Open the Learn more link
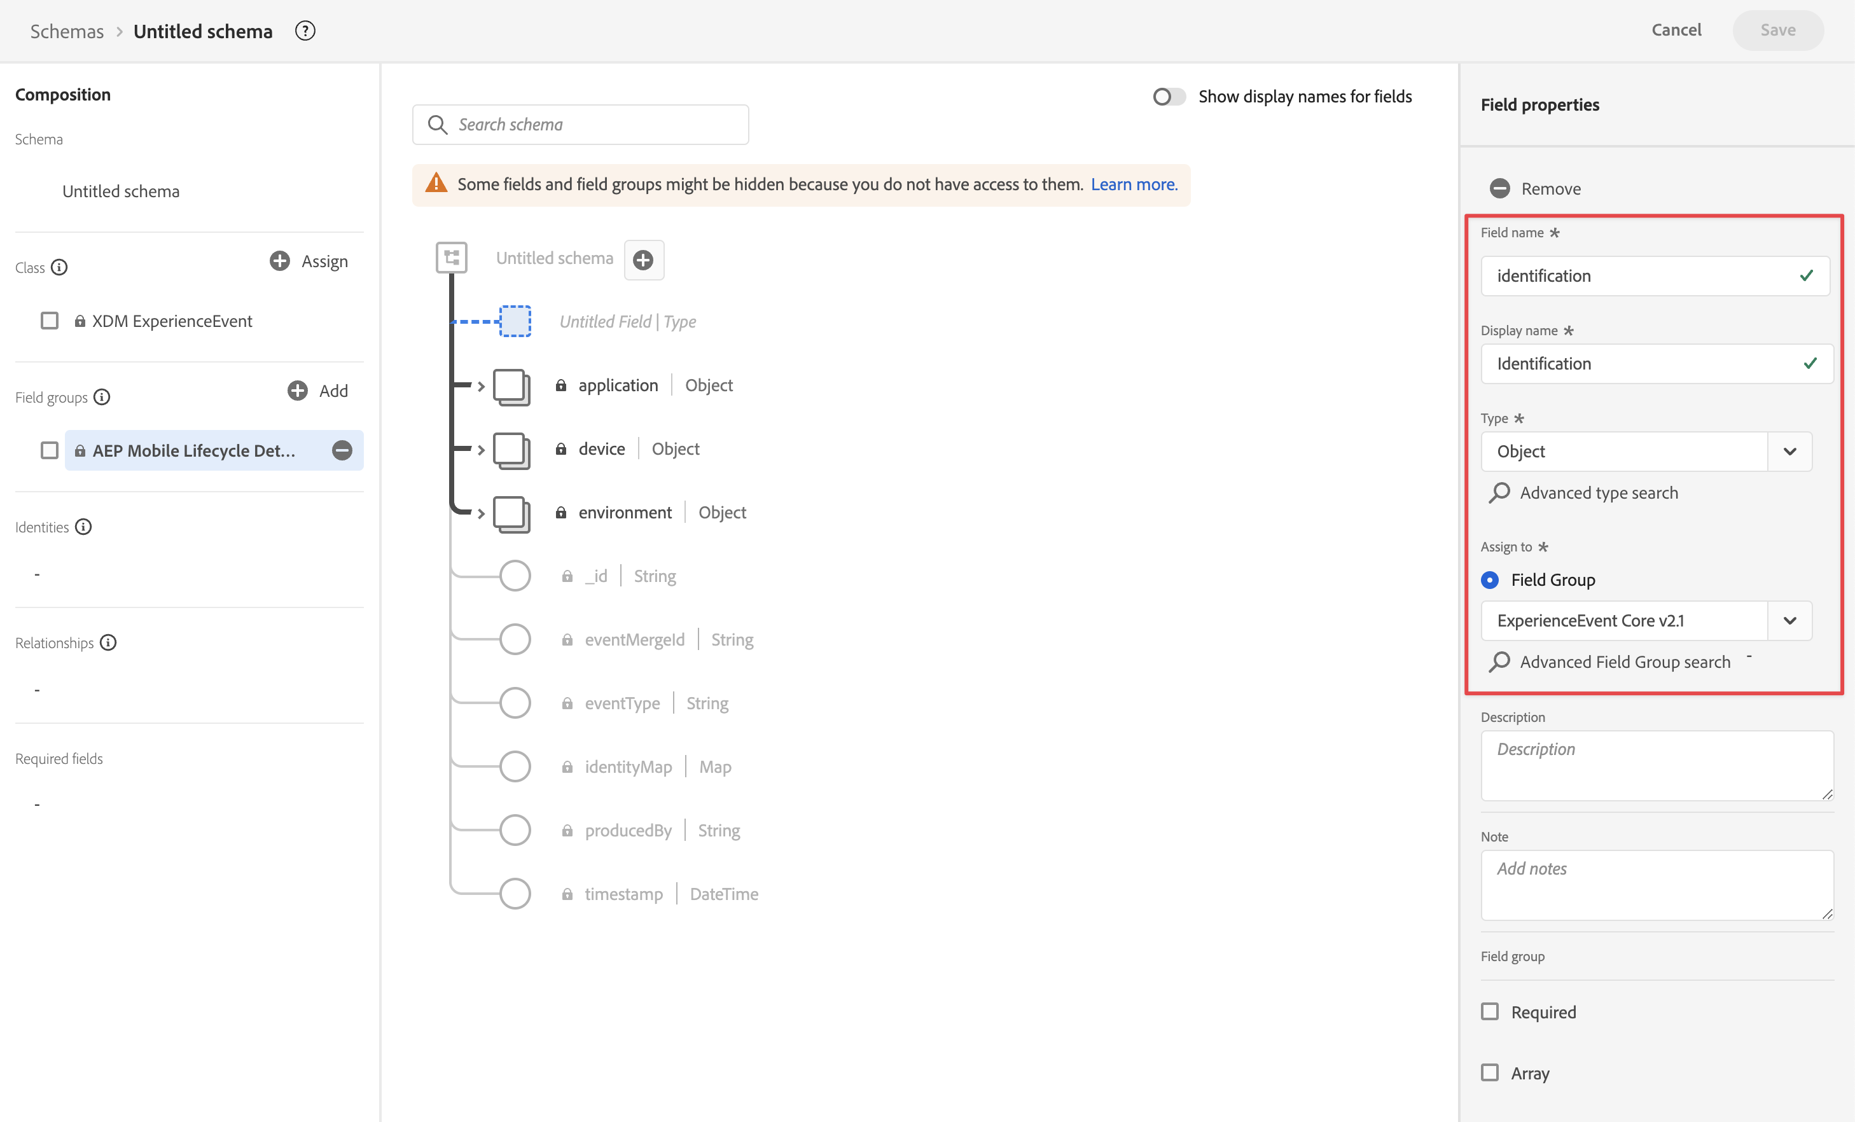Viewport: 1855px width, 1122px height. 1134,184
